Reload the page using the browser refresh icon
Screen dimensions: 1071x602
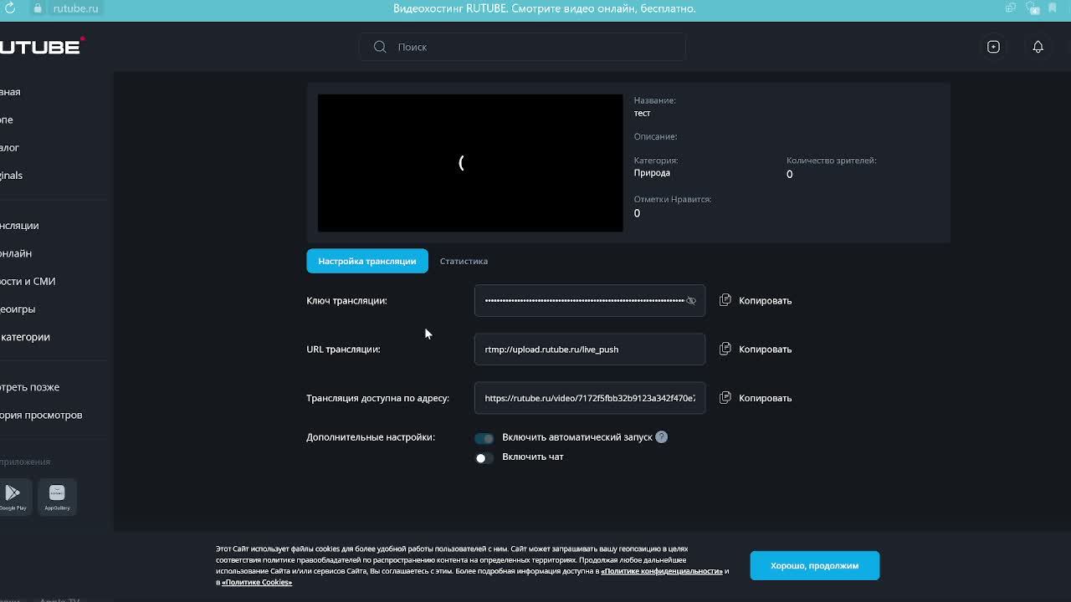point(10,8)
